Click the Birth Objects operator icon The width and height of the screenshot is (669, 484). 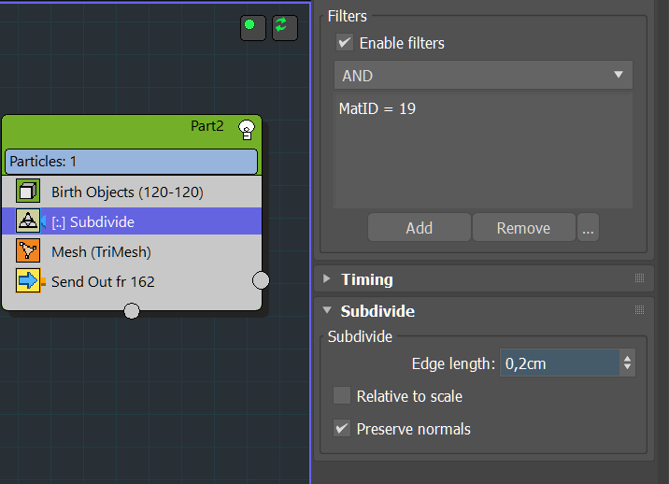28,191
